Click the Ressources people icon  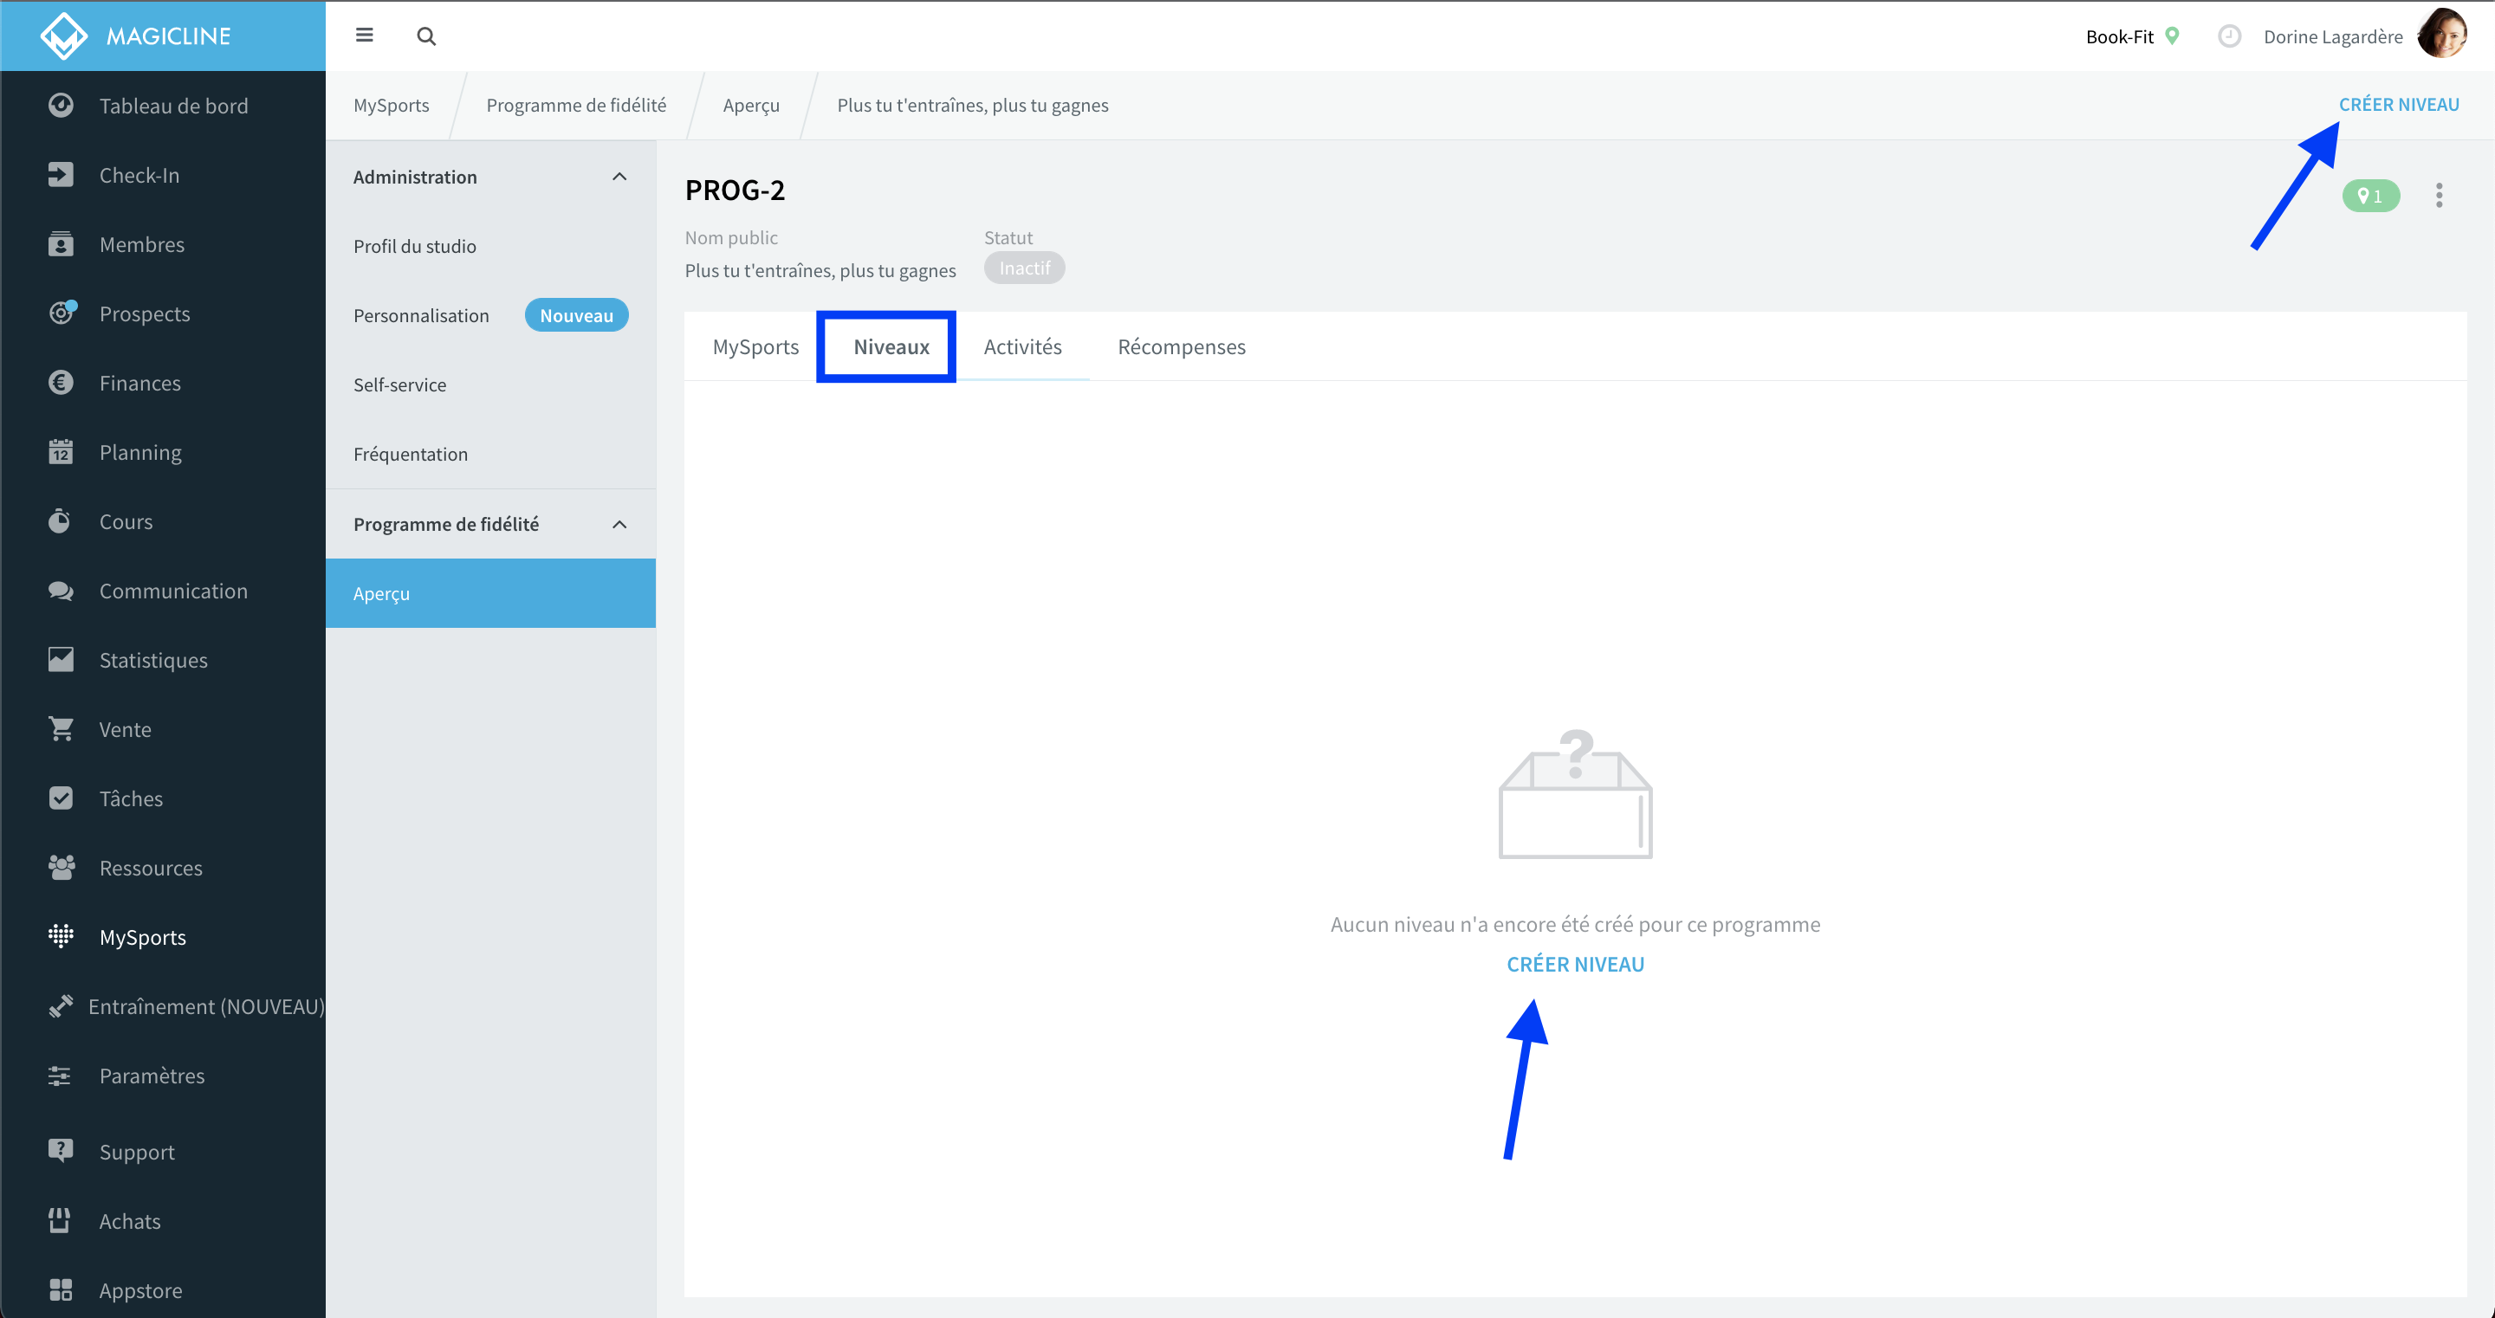[x=61, y=868]
